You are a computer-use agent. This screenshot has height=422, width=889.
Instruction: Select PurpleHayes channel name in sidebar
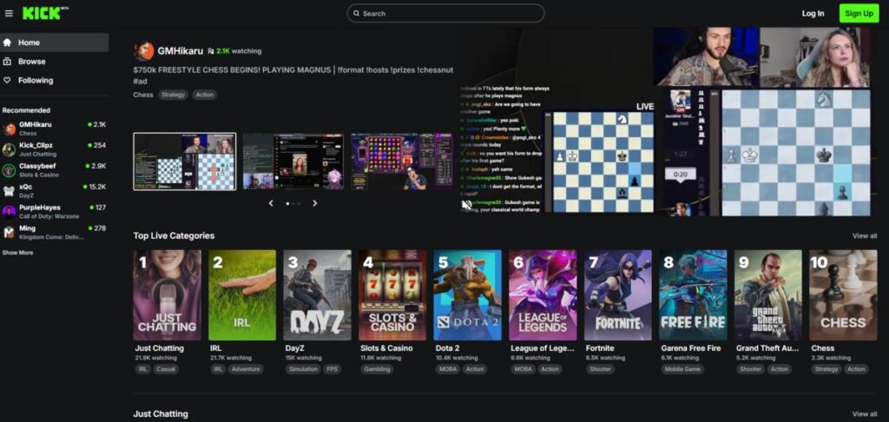(40, 207)
